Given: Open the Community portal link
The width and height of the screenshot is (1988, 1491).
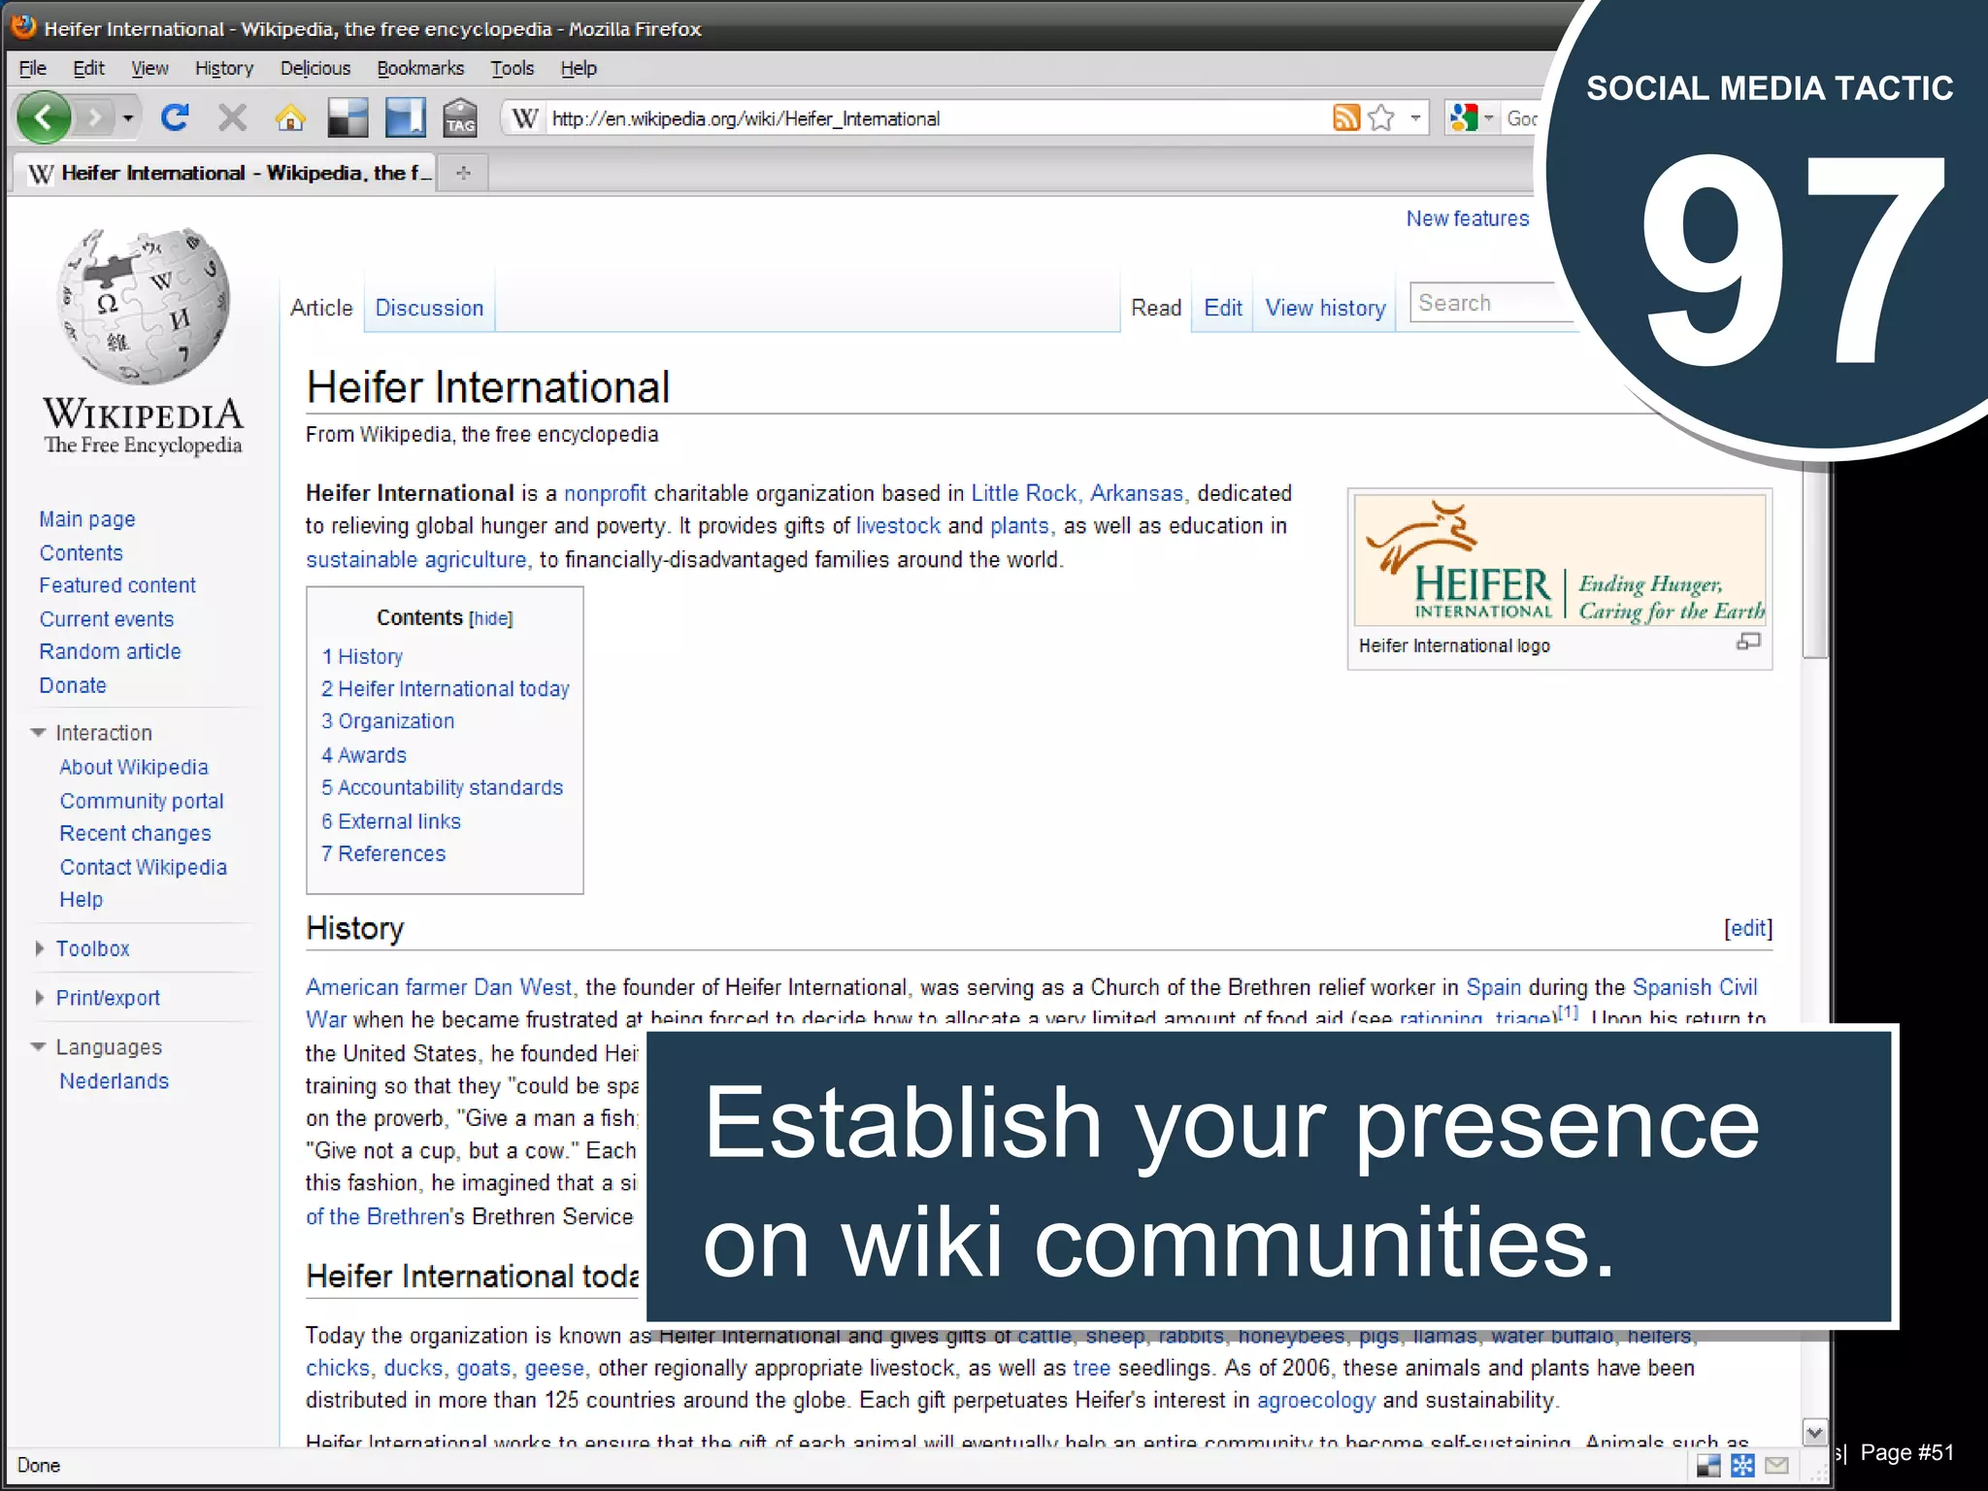Looking at the screenshot, I should tap(142, 801).
